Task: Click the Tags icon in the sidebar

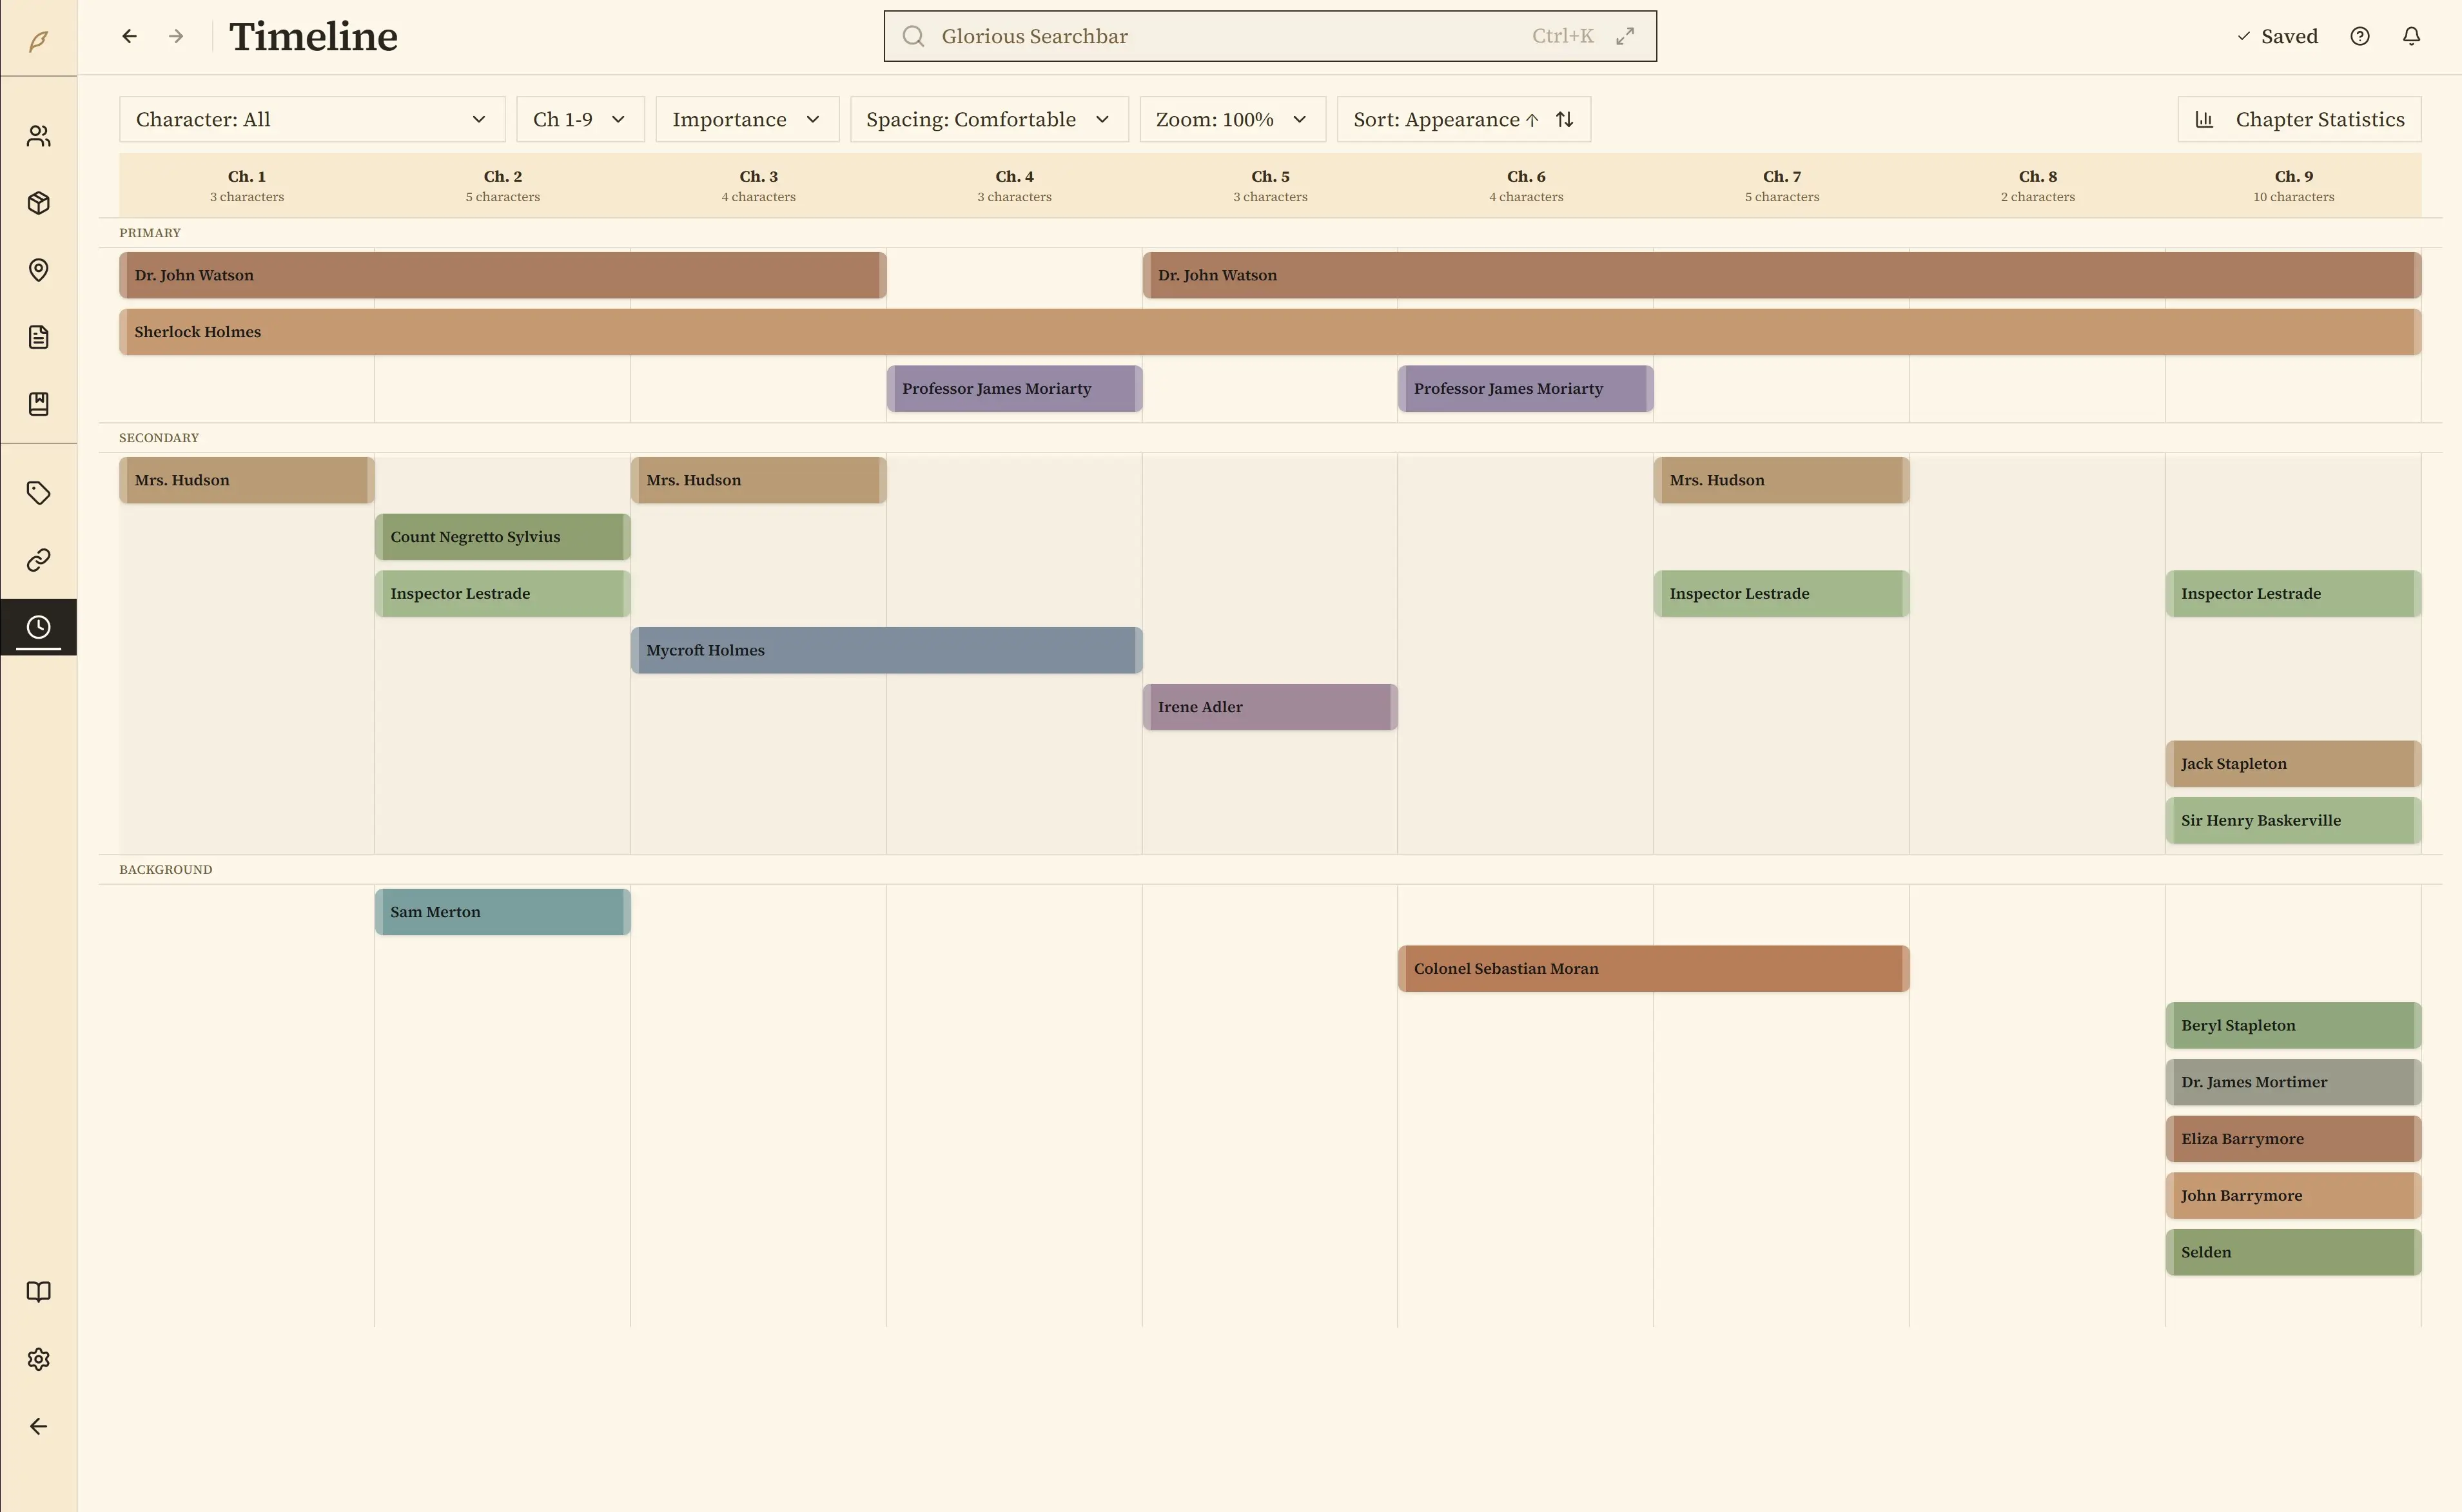Action: [x=38, y=492]
